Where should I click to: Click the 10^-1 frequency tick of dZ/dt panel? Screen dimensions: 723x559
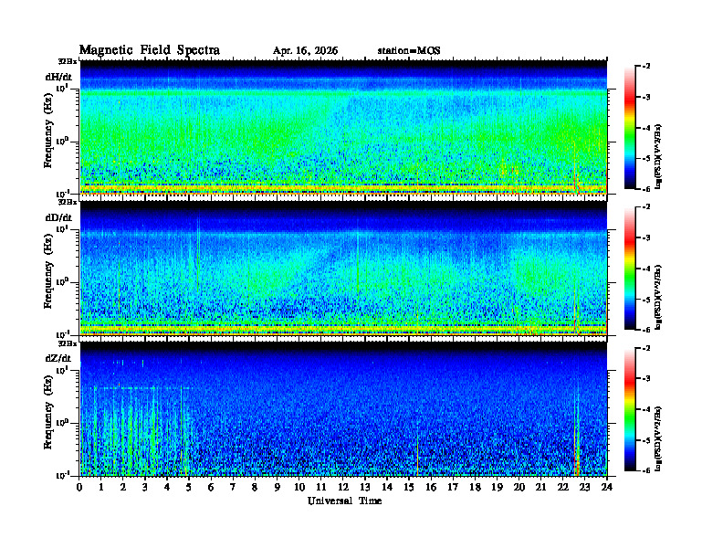coord(62,475)
